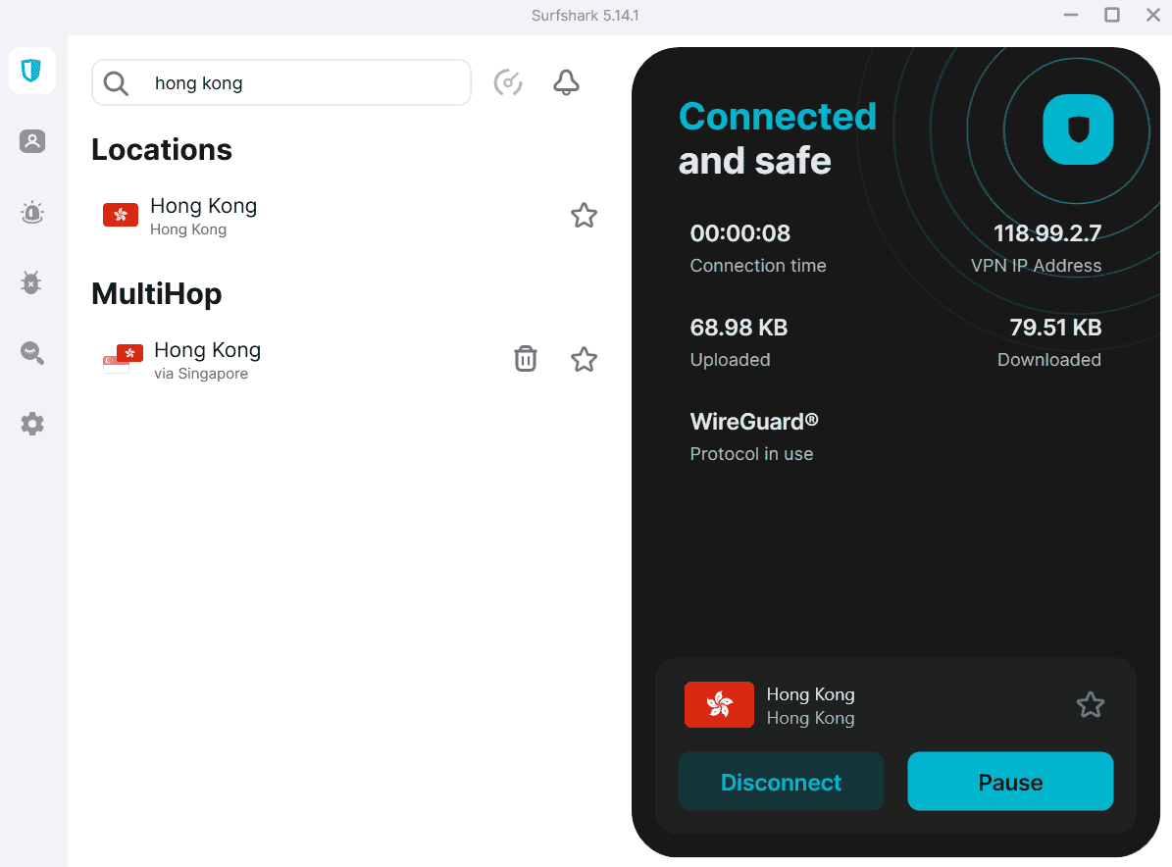Open the Settings gear
Viewport: 1172px width, 867px height.
coord(31,424)
